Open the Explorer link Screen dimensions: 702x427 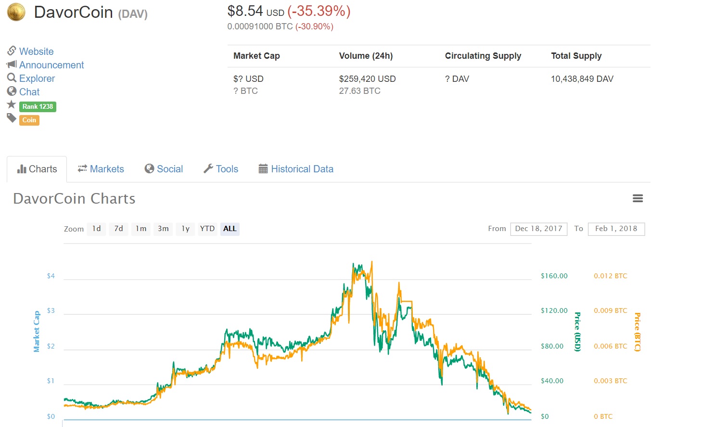pyautogui.click(x=37, y=78)
